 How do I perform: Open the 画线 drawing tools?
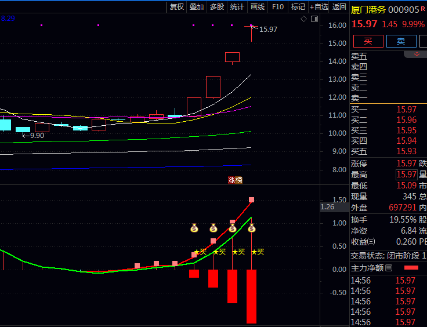click(257, 7)
